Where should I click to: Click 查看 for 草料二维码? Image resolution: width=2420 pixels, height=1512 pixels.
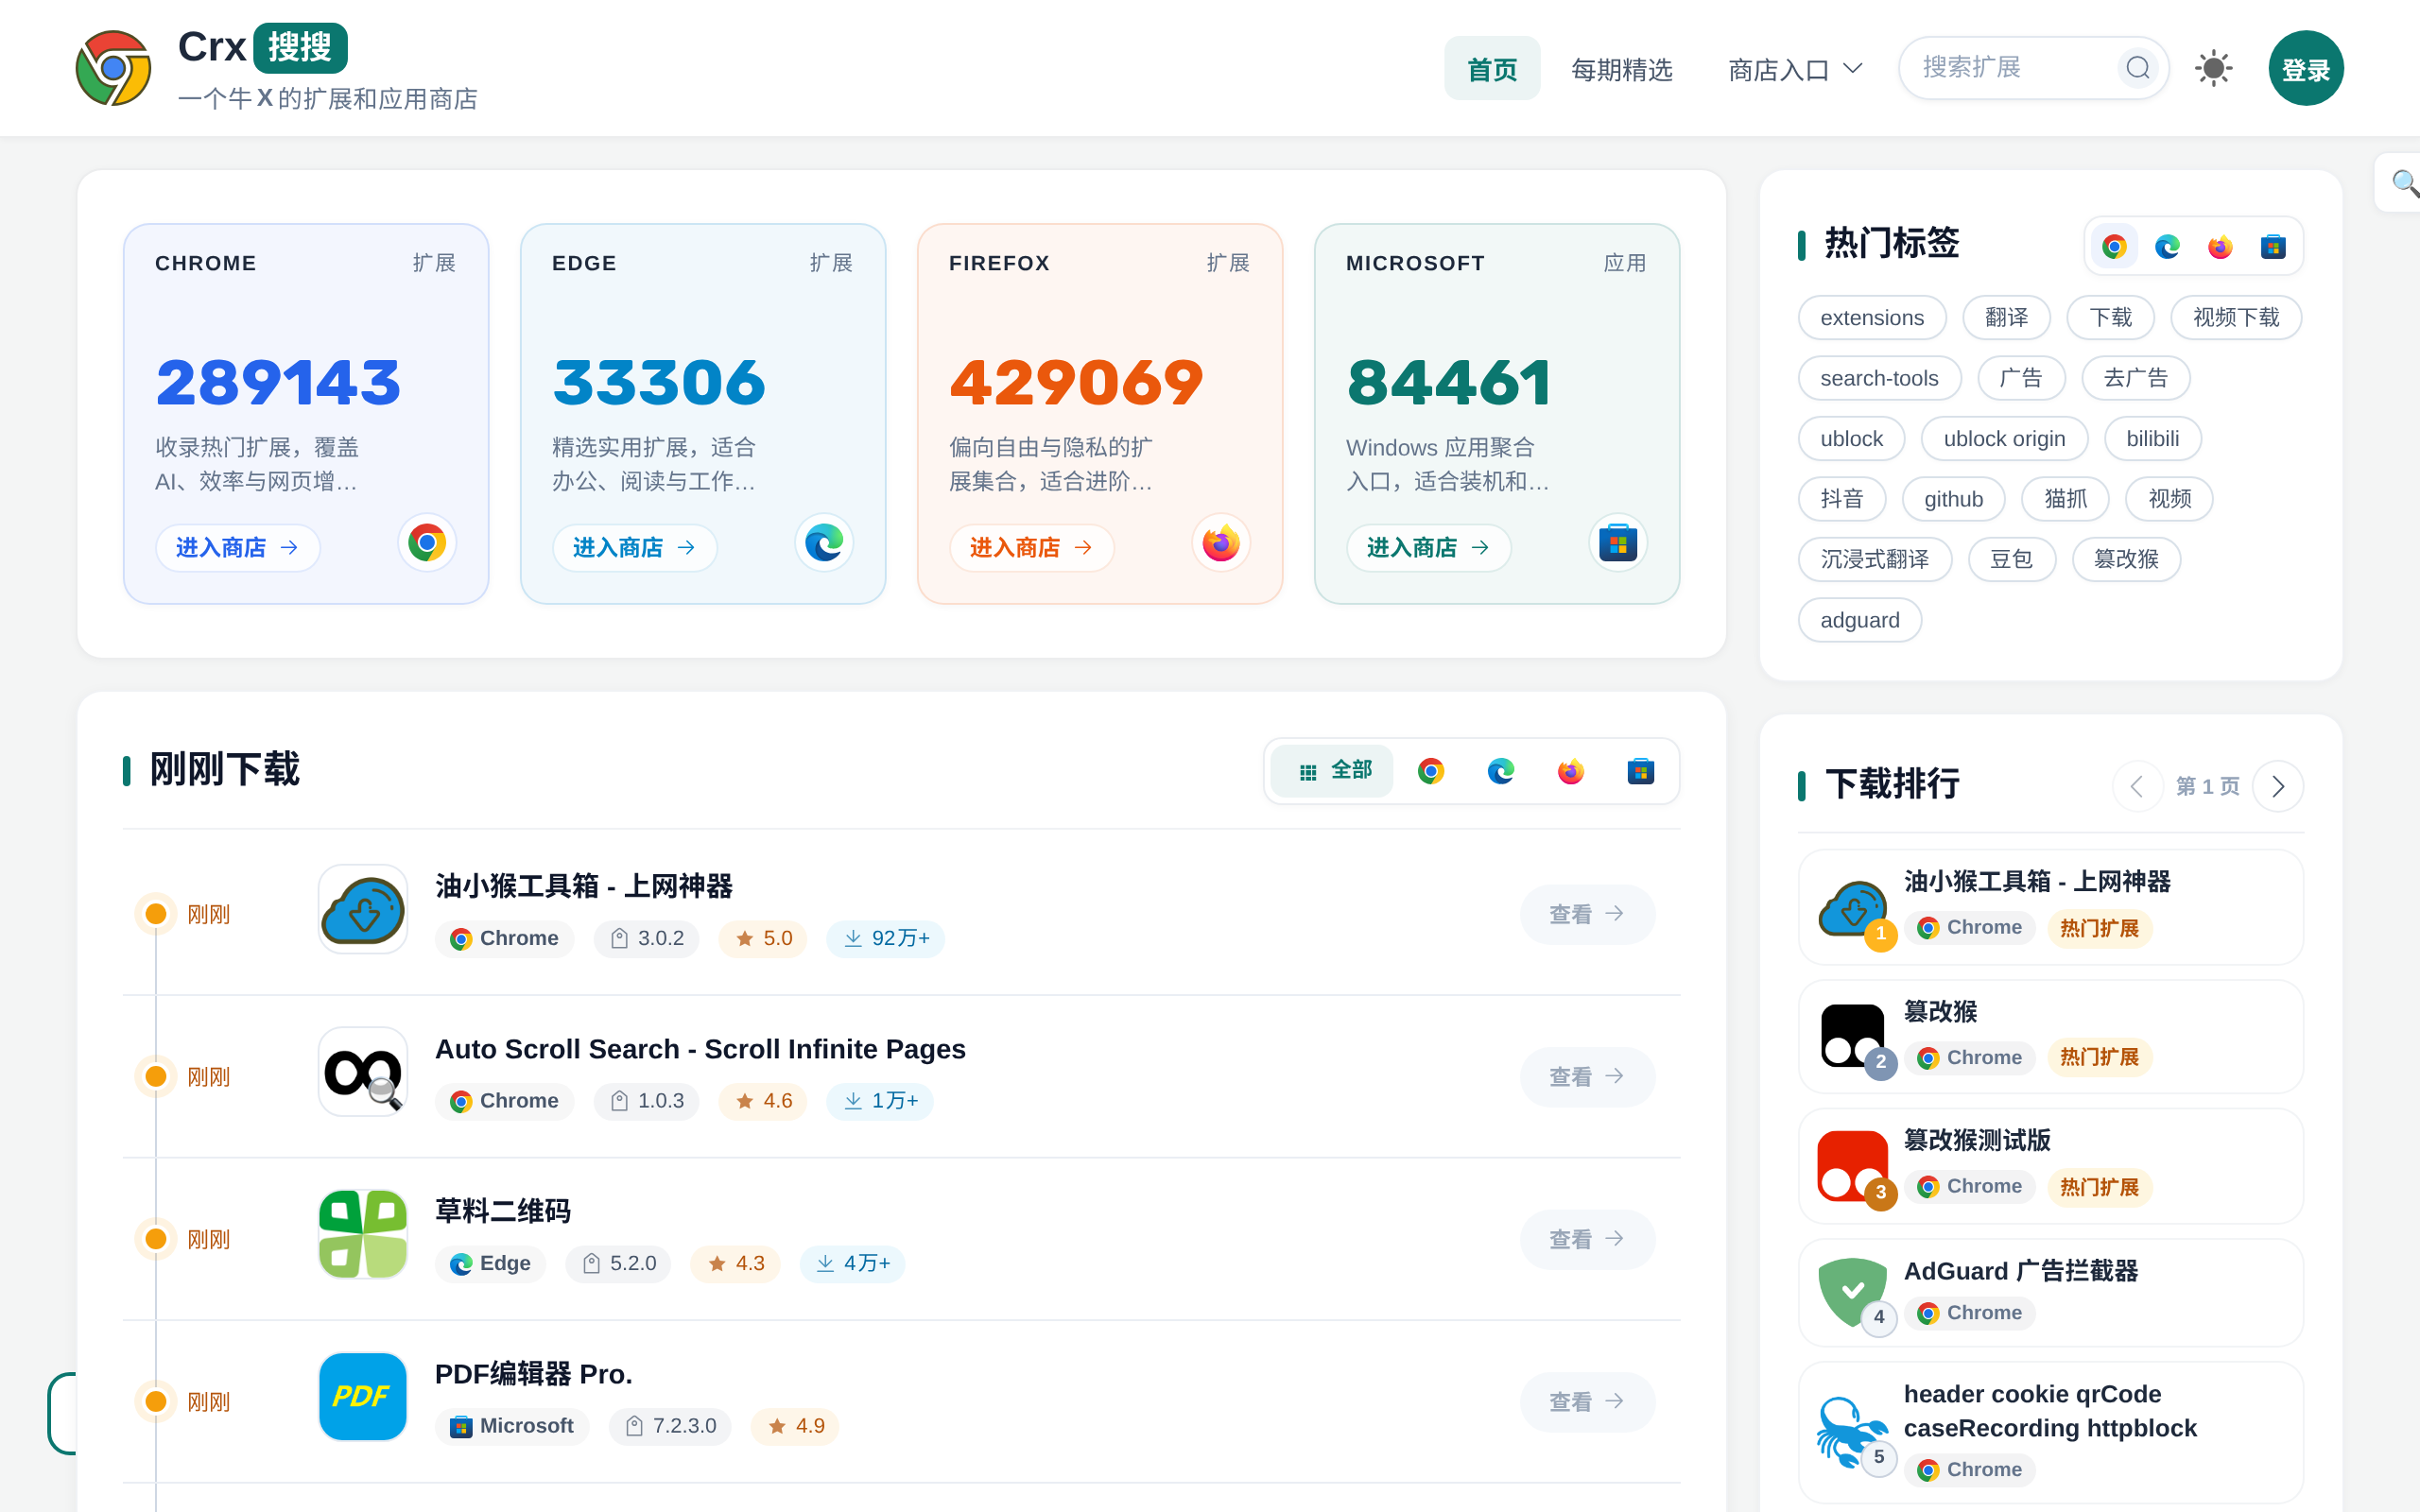click(x=1587, y=1239)
